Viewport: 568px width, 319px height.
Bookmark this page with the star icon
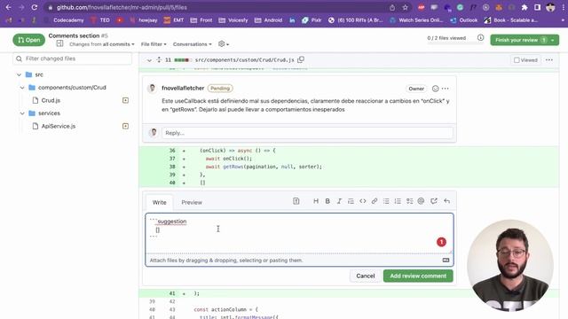coord(405,7)
